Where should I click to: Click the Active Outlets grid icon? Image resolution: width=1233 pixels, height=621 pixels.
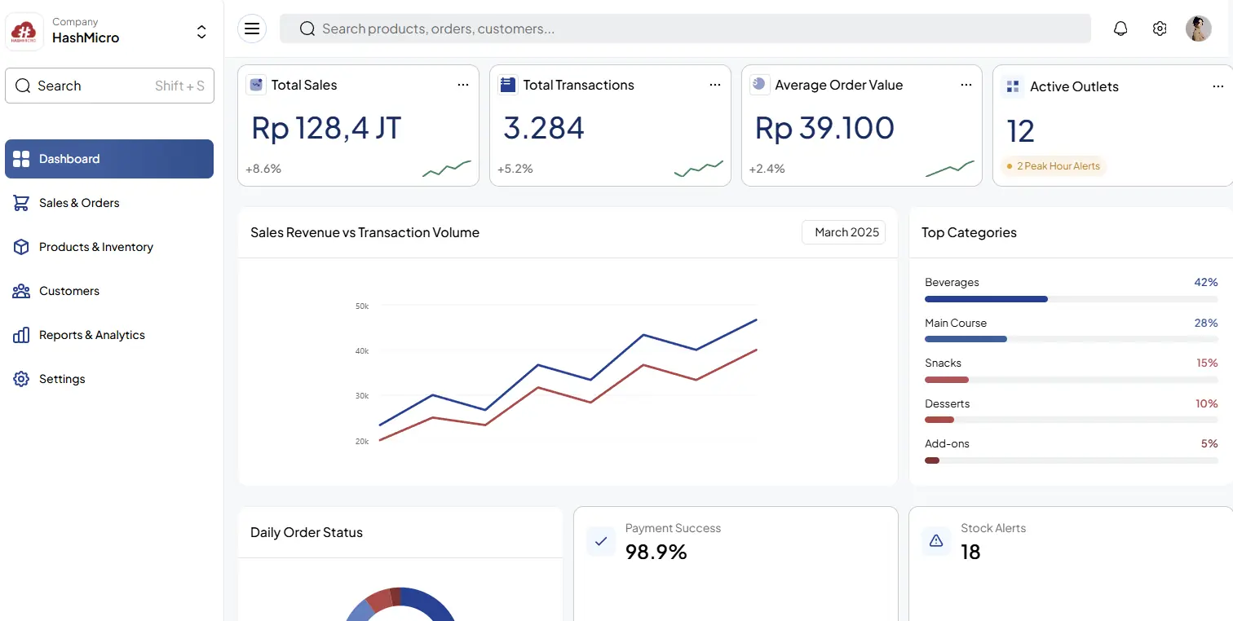[1013, 86]
